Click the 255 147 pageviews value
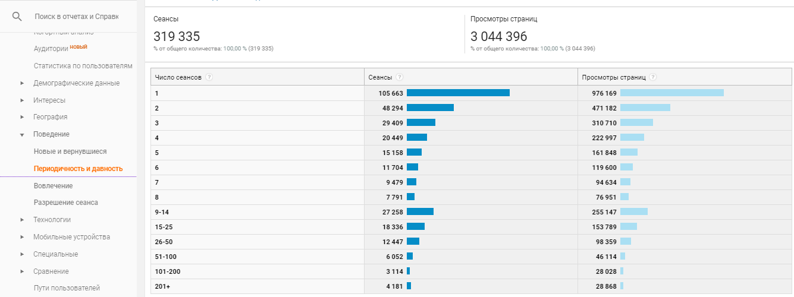The image size is (794, 297). tap(604, 212)
